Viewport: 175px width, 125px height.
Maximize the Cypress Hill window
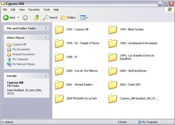[166, 4]
